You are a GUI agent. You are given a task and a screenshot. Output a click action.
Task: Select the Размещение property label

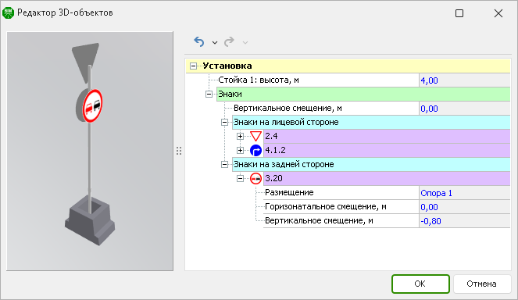pyautogui.click(x=289, y=193)
